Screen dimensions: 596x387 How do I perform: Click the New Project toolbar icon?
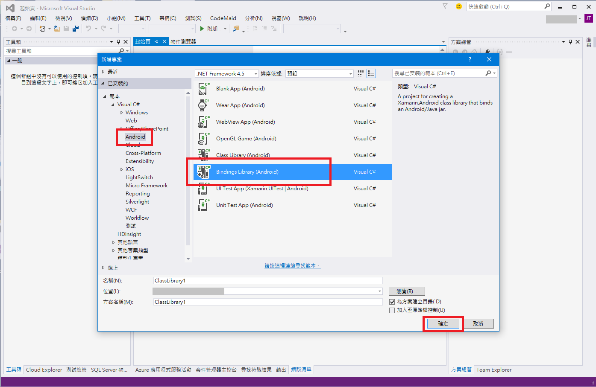[x=42, y=29]
